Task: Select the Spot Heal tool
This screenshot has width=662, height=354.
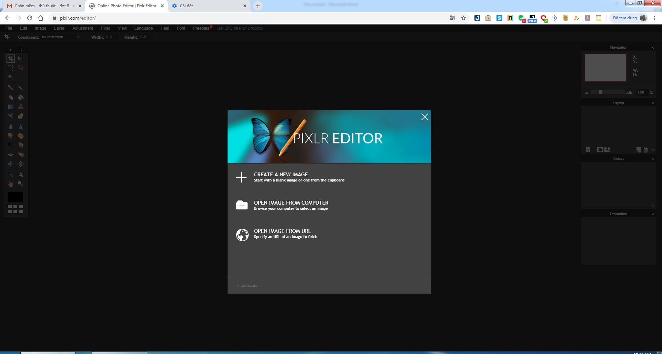Action: (x=21, y=155)
